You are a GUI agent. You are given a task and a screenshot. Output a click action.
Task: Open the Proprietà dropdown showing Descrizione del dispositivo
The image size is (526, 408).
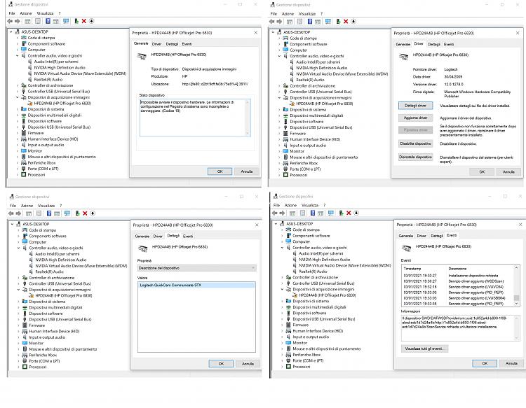[197, 268]
